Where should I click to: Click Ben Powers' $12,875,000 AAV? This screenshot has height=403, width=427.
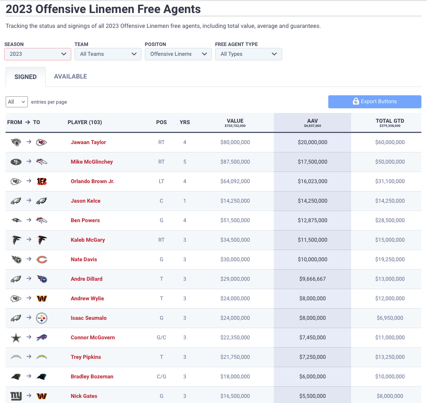tap(312, 220)
